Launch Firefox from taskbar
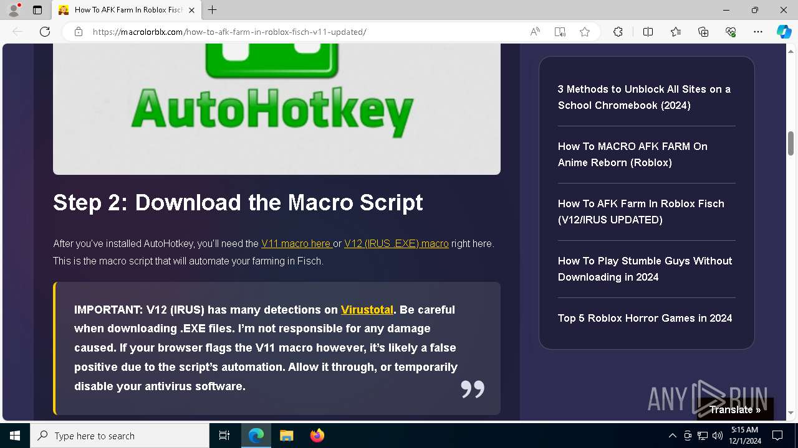Viewport: 798px width, 448px height. click(317, 436)
